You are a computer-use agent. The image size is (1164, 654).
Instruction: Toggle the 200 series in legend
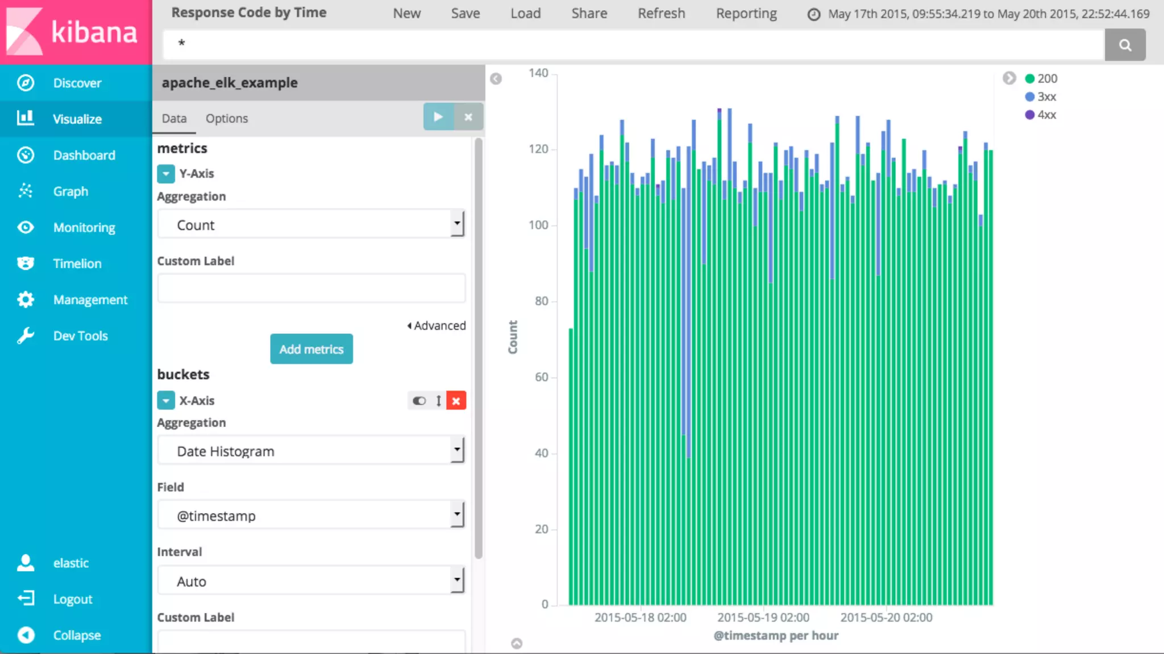click(1046, 78)
